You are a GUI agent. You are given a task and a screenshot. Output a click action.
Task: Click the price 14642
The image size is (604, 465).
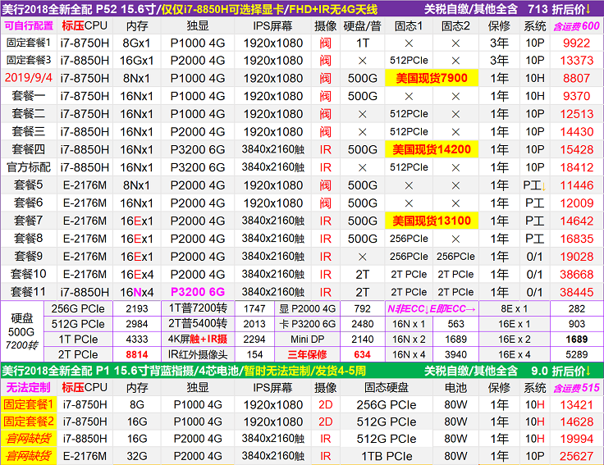coord(576,221)
